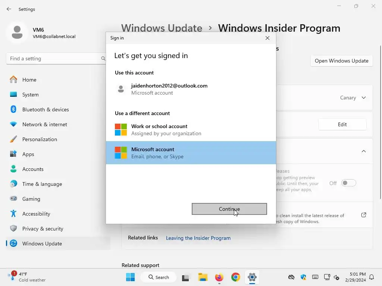Click the Windows Update sync icon
This screenshot has width=382, height=286.
13,243
